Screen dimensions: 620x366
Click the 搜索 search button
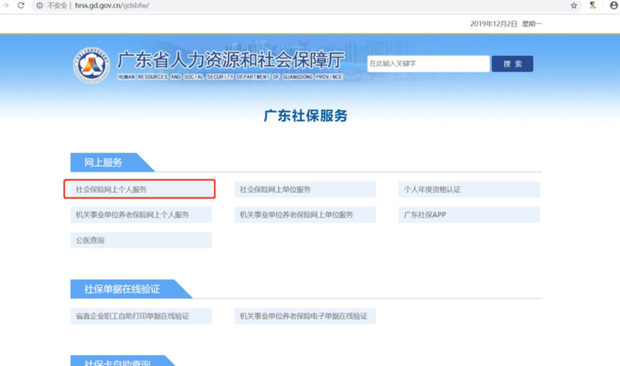(511, 64)
